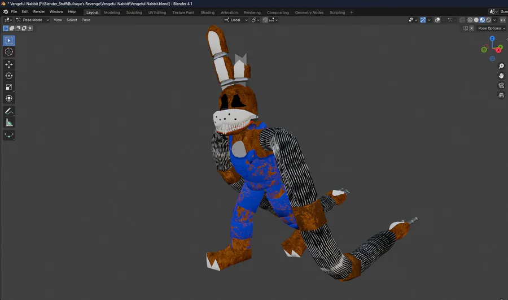The image size is (508, 300).
Task: Click the zoom viewport magnifier icon
Action: [x=501, y=66]
